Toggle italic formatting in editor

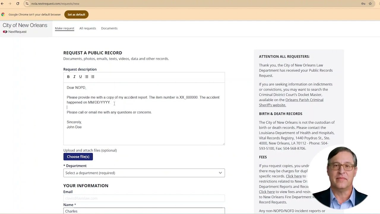click(x=74, y=77)
